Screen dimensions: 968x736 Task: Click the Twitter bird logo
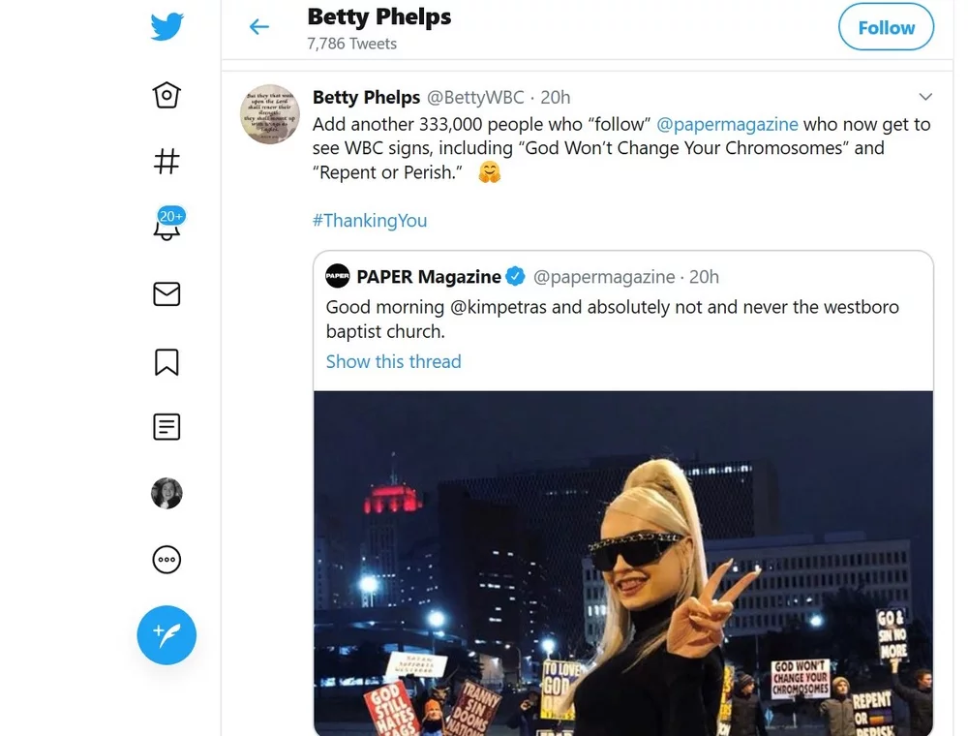point(166,27)
